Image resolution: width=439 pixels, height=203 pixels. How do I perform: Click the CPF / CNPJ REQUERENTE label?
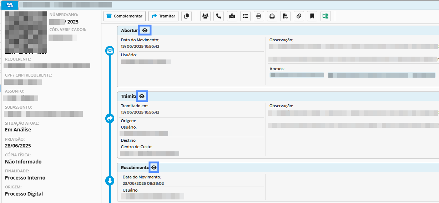[29, 75]
